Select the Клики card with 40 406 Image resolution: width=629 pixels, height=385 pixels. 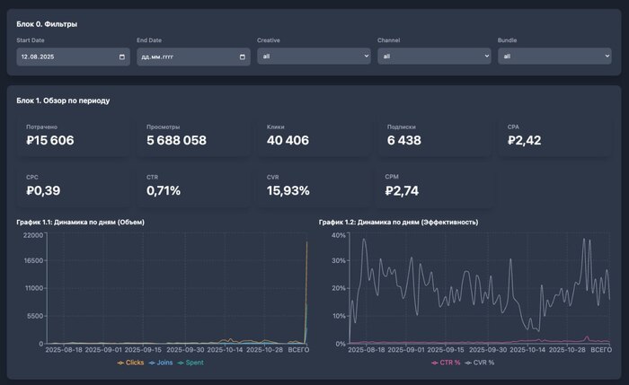click(314, 136)
